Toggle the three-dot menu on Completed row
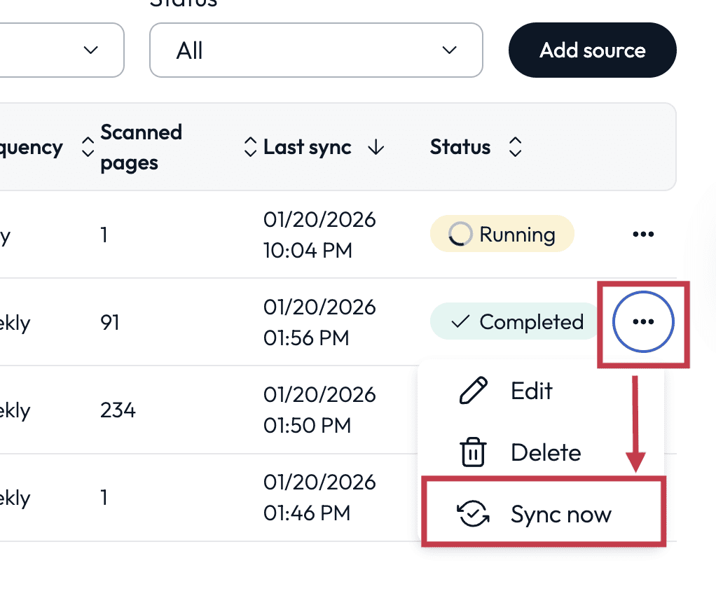This screenshot has width=716, height=612. click(643, 321)
